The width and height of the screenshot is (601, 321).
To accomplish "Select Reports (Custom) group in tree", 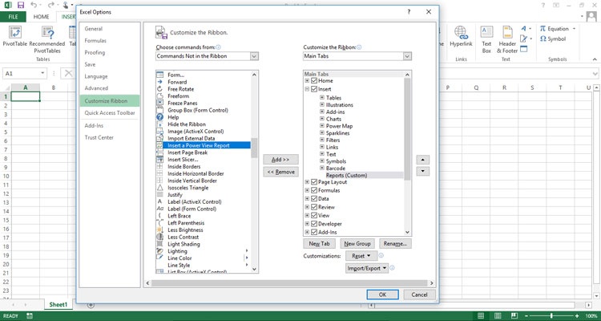I will click(346, 176).
